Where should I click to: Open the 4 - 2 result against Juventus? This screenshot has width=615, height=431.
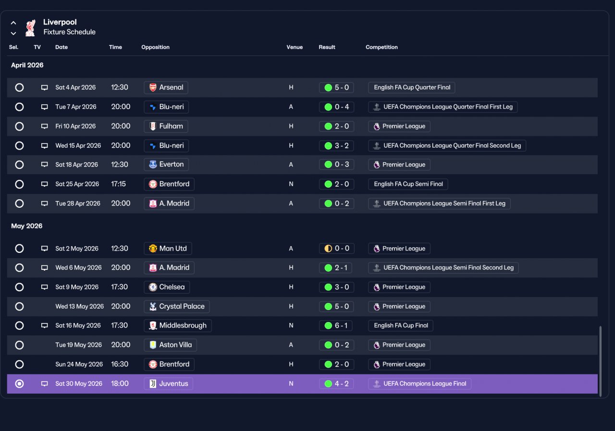click(x=336, y=383)
